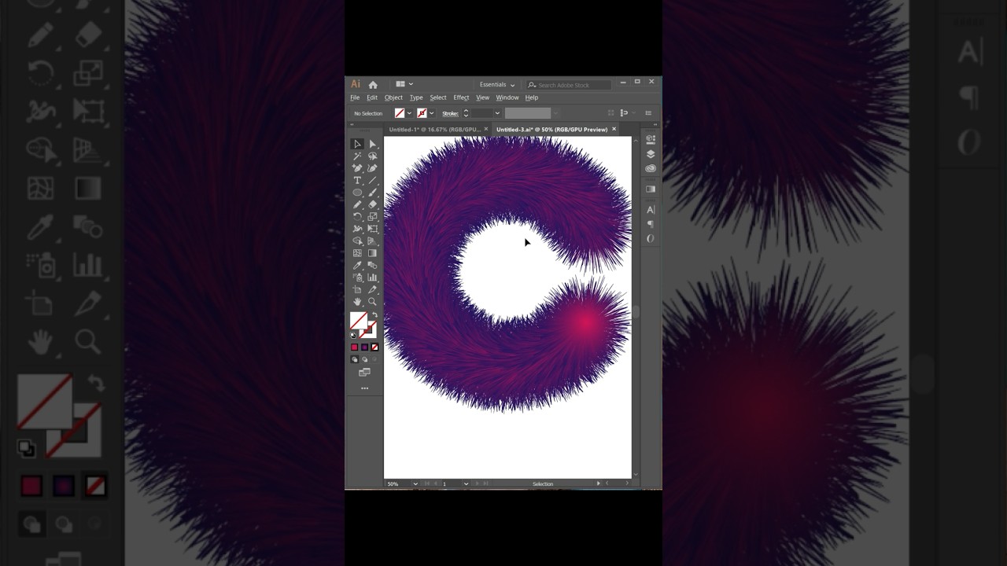Select the Zoom tool
1007x566 pixels.
373,302
